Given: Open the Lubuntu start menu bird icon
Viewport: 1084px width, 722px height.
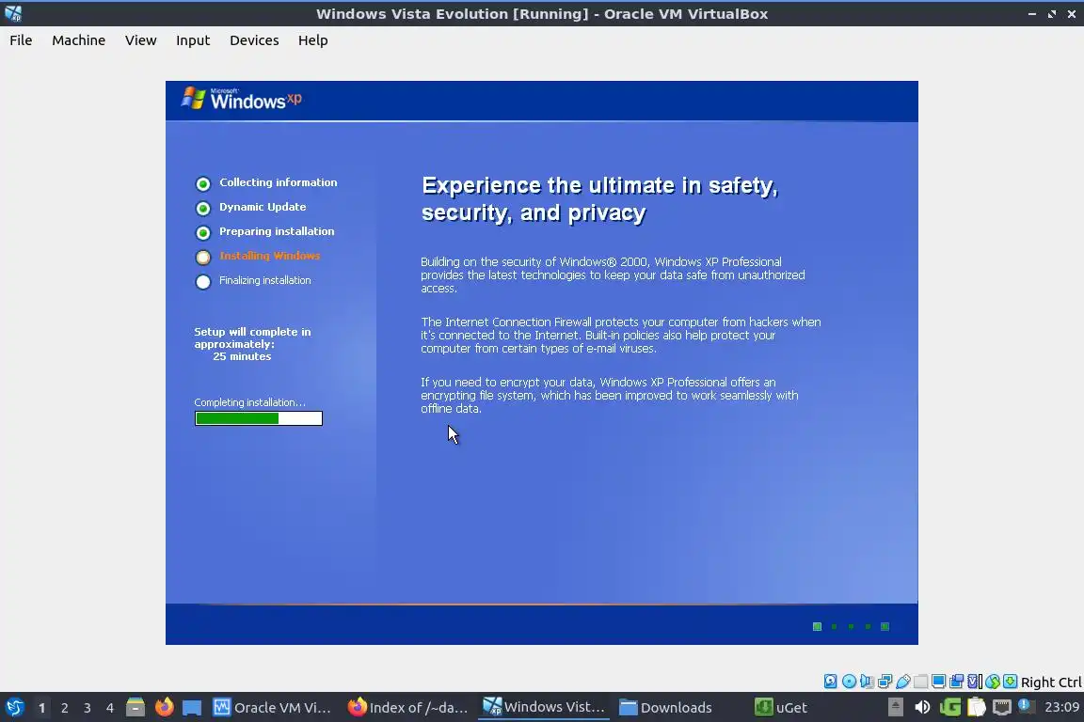Looking at the screenshot, I should (14, 707).
